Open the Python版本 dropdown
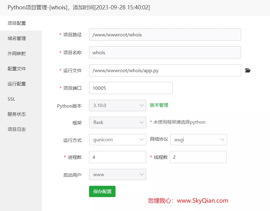 118,105
